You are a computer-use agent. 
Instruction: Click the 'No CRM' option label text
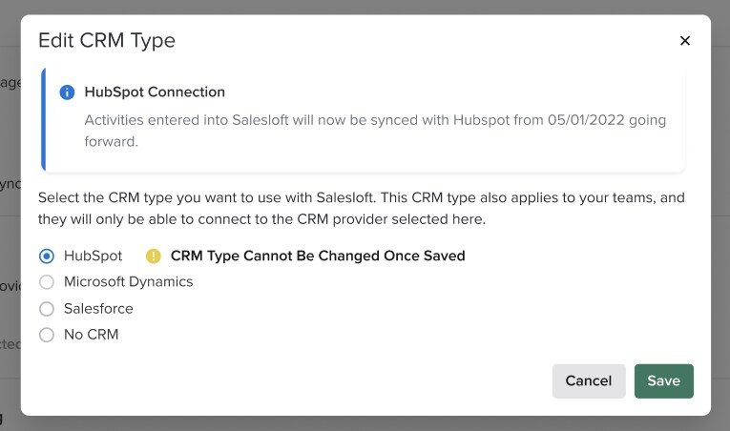click(x=91, y=335)
